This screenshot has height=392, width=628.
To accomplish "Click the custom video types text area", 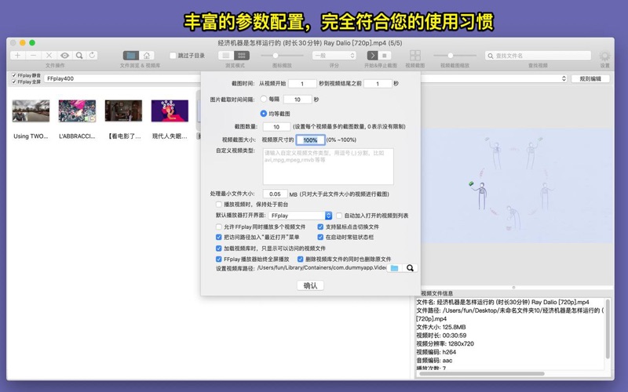I will [328, 166].
